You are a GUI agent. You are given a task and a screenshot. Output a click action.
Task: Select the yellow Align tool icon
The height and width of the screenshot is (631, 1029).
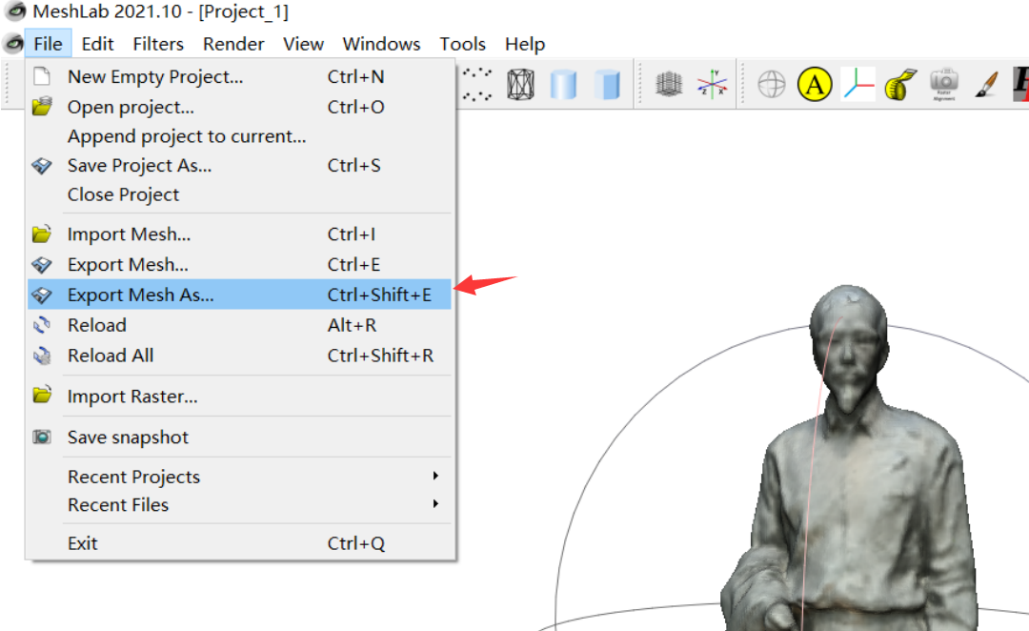tap(815, 85)
